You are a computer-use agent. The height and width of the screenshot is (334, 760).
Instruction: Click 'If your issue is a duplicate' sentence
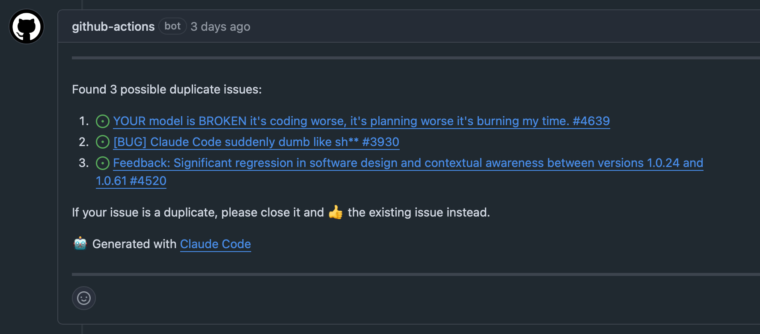click(197, 212)
